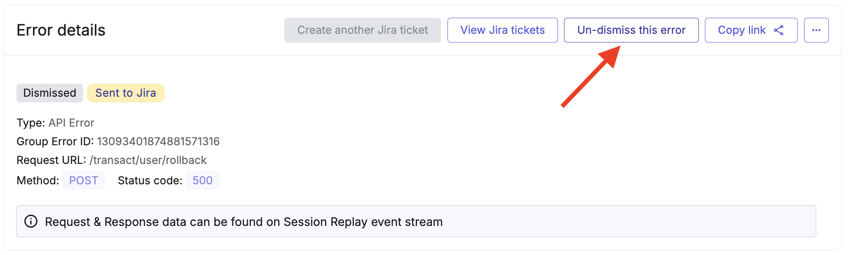This screenshot has width=848, height=255.
Task: Click the Method label
Action: pyautogui.click(x=38, y=180)
